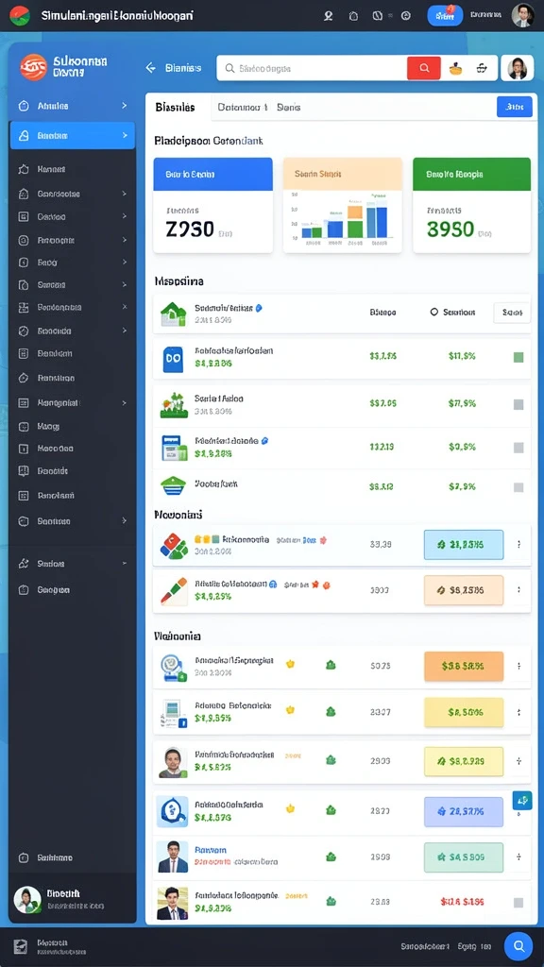544x967 pixels.
Task: Click the orange pencil icon
Action: (174, 590)
